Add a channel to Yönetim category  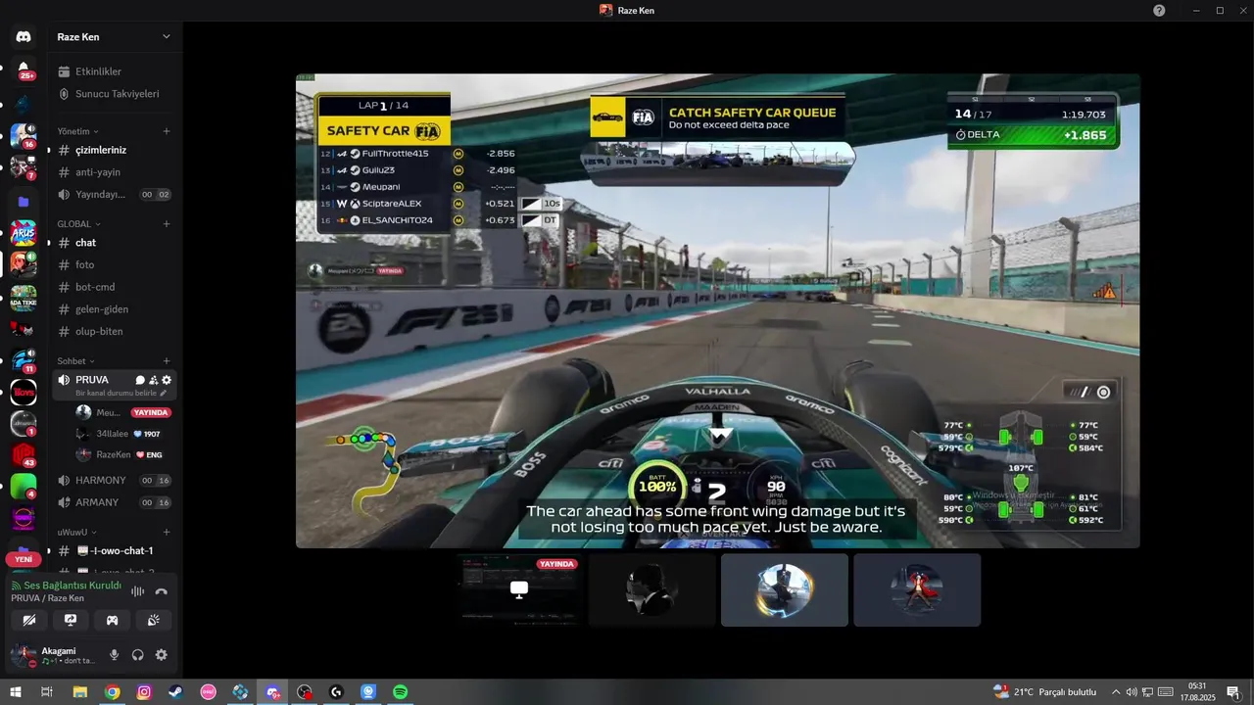click(x=167, y=131)
